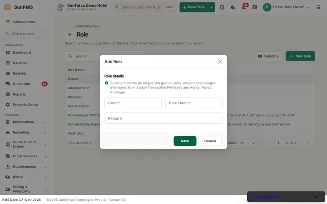Viewport: 327px width, 204px height.
Task: Open notifications bell
Action: pos(244,8)
